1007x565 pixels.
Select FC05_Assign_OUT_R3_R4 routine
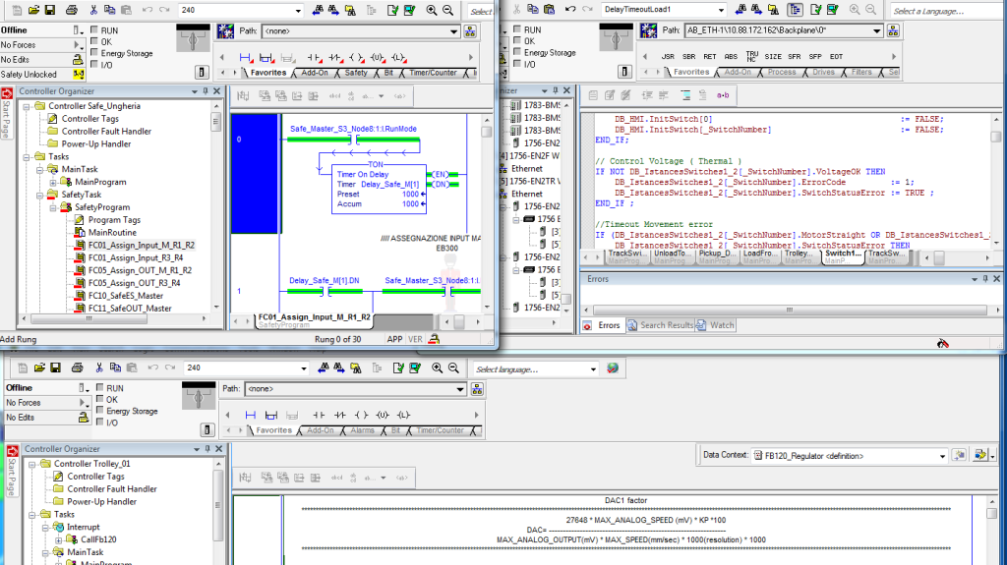point(134,283)
